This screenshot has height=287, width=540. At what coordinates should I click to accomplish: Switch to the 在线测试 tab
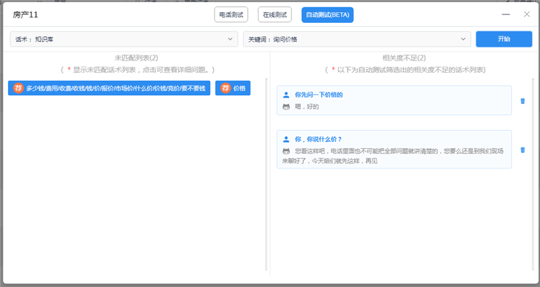pos(275,14)
